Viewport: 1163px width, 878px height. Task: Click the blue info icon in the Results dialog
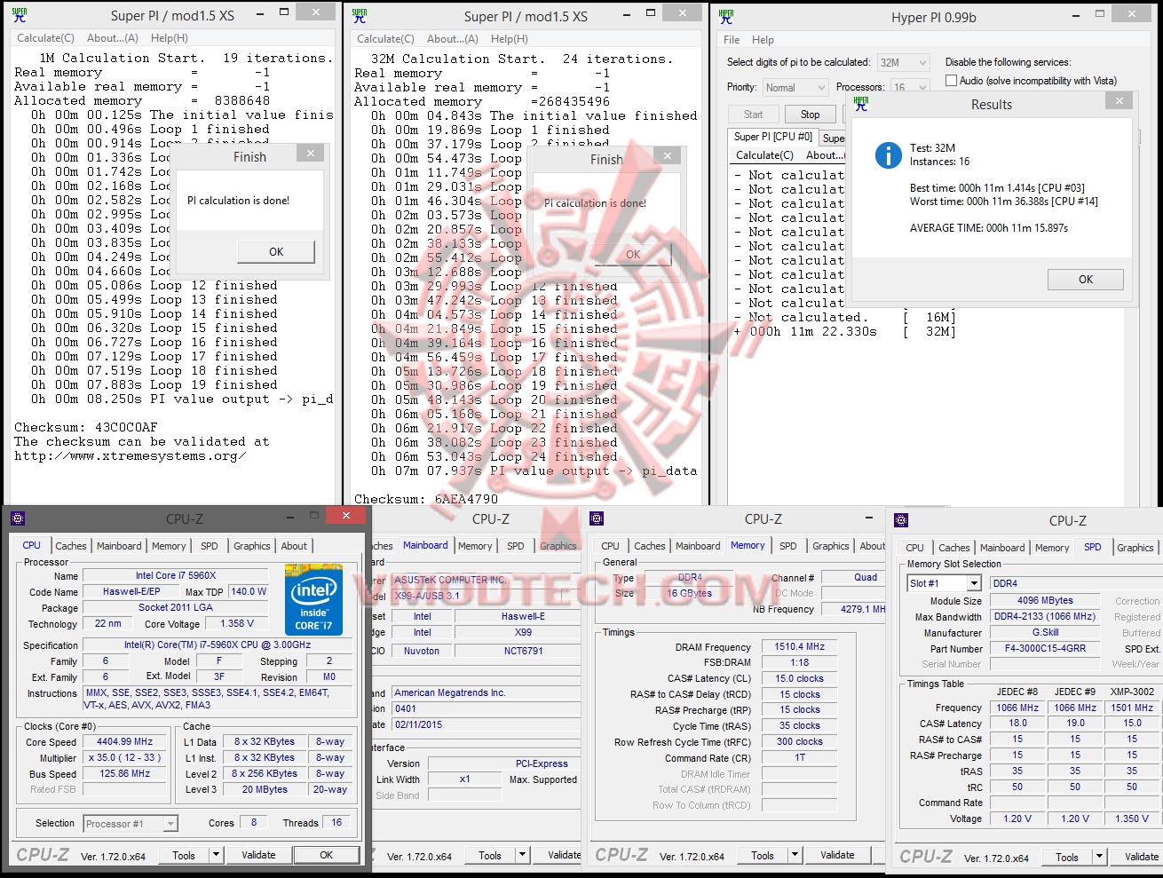[x=888, y=155]
